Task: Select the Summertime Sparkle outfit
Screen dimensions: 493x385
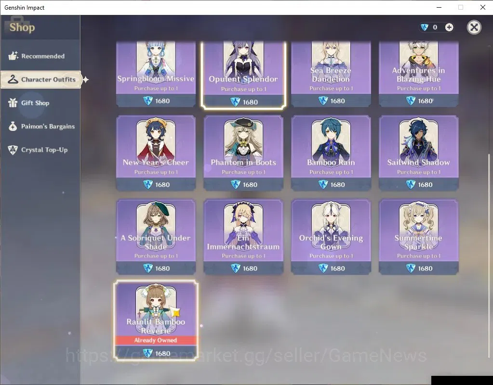Action: point(418,237)
